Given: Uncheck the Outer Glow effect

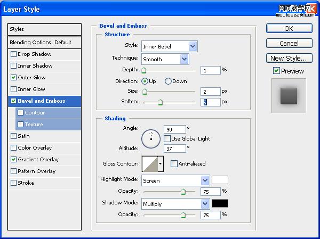Looking at the screenshot, I should pyautogui.click(x=13, y=78).
